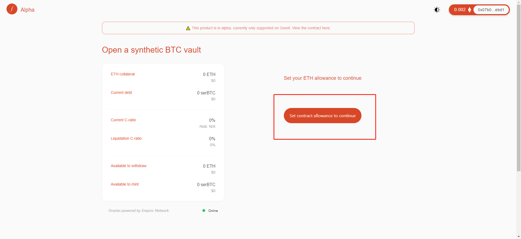Toggle the dark/light theme icon
Screen dimensions: 521x239
[x=437, y=10]
